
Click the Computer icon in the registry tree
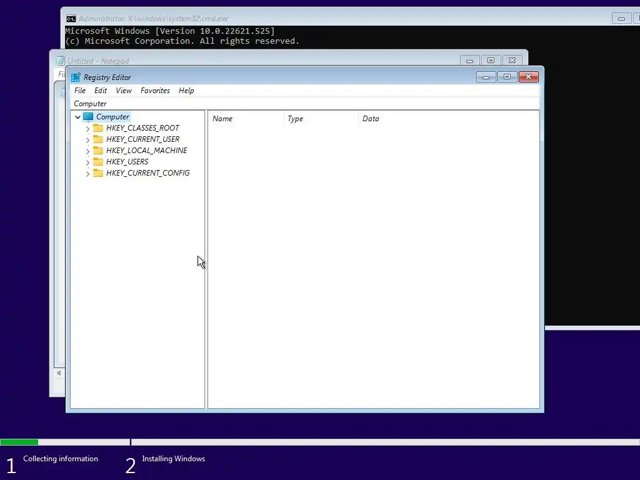coord(88,117)
